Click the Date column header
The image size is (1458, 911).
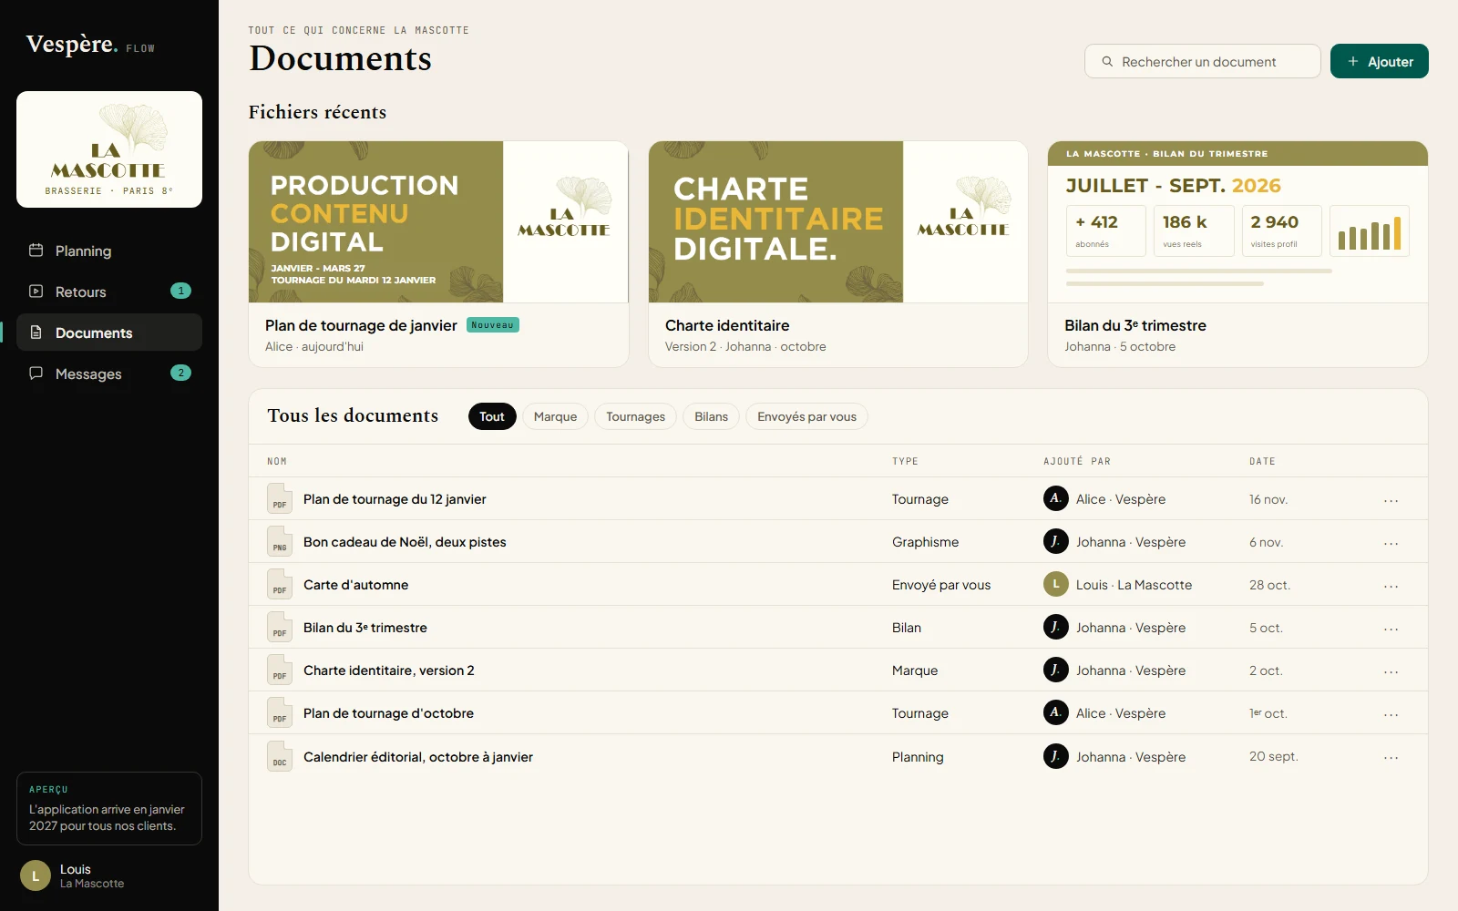coord(1262,461)
